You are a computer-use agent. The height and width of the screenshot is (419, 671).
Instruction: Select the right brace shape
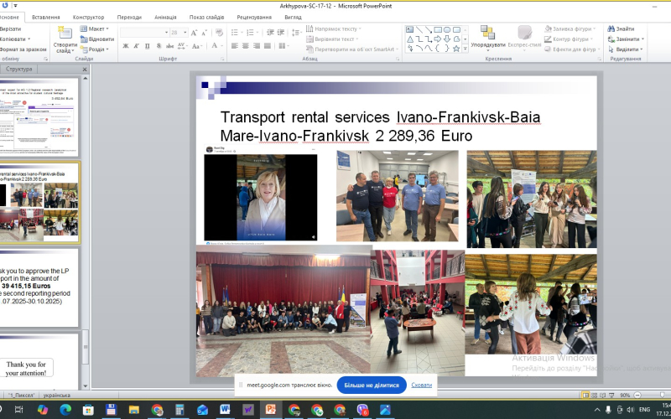447,49
